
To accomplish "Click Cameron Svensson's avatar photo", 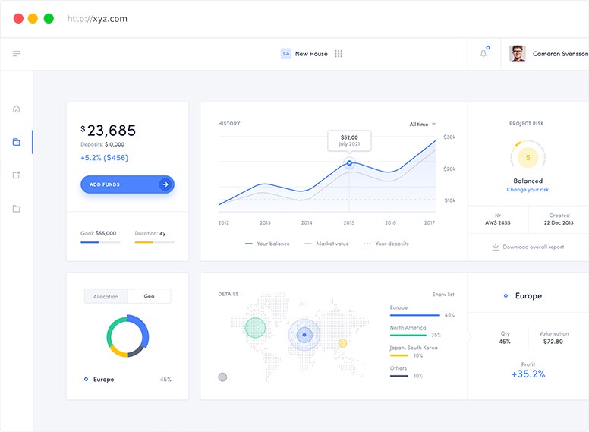I will (517, 54).
